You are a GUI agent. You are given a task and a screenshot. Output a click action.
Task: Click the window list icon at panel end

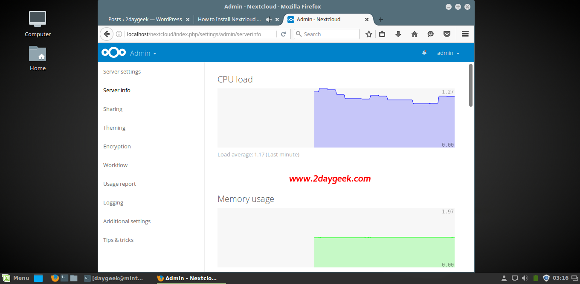[575, 278]
